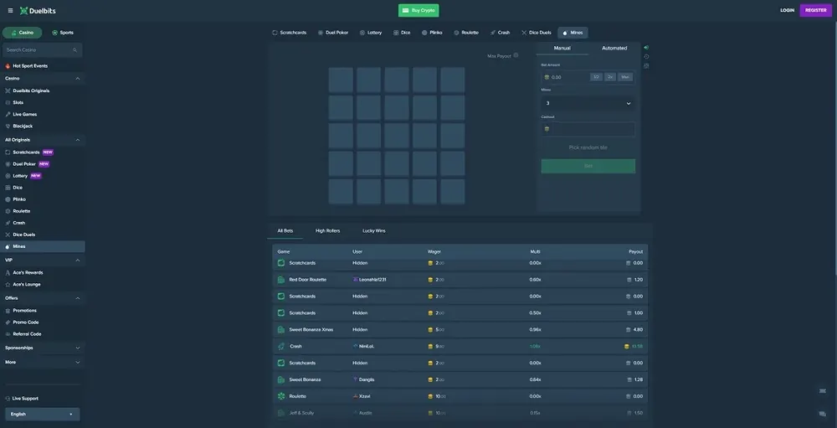Open Blackjack in the sidebar

(x=23, y=126)
